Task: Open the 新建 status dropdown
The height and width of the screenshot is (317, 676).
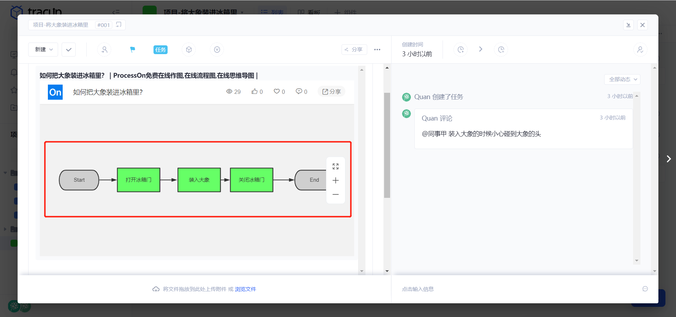Action: [43, 50]
